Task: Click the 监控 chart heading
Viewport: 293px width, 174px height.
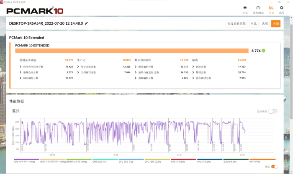Action: pyautogui.click(x=16, y=111)
